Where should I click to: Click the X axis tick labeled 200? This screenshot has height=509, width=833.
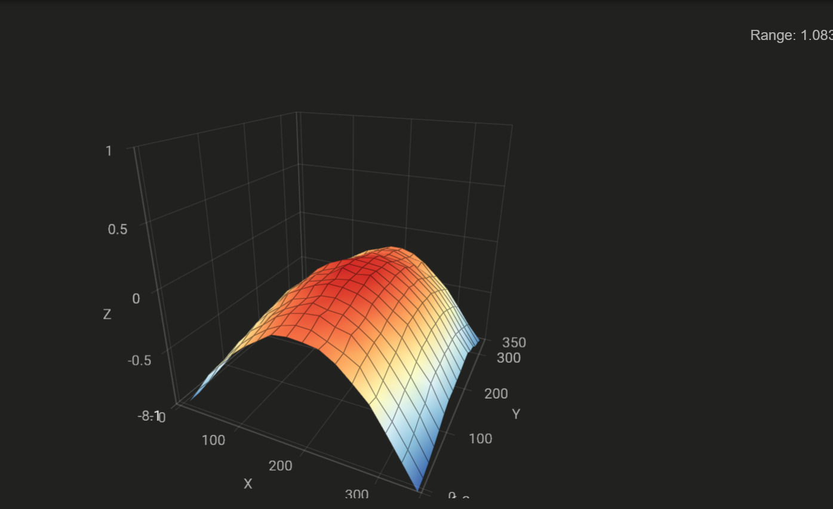click(281, 465)
